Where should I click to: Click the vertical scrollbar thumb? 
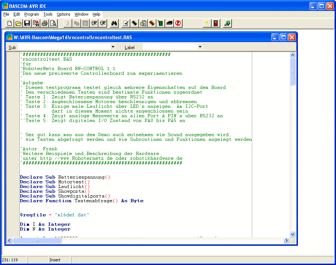click(293, 72)
